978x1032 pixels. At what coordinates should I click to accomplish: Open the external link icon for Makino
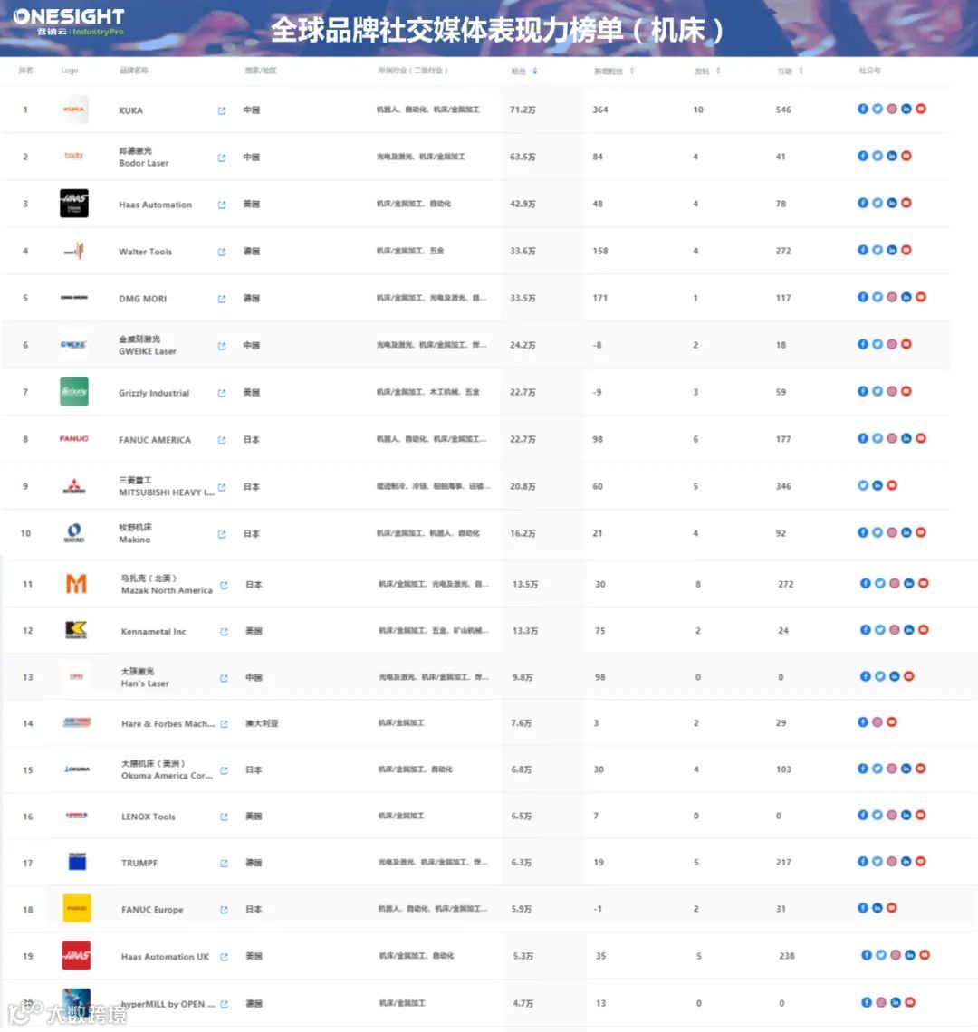click(222, 534)
